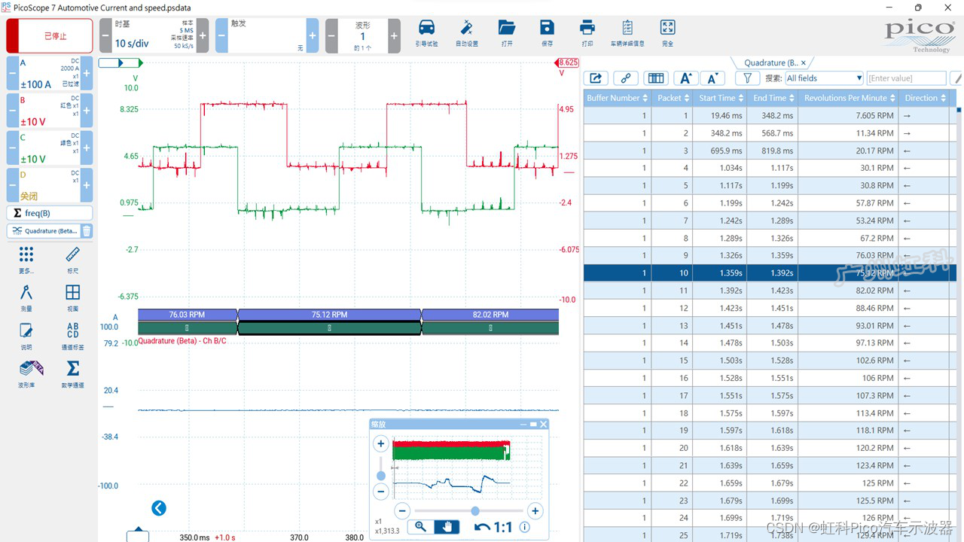Print the waveform with printer icon
The height and width of the screenshot is (542, 964).
587,28
